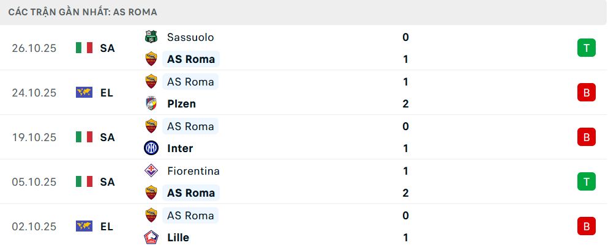Viewport: 608px width, 248px height.
Task: Click the Italian flag on 26.10.25 row
Action: click(x=84, y=48)
